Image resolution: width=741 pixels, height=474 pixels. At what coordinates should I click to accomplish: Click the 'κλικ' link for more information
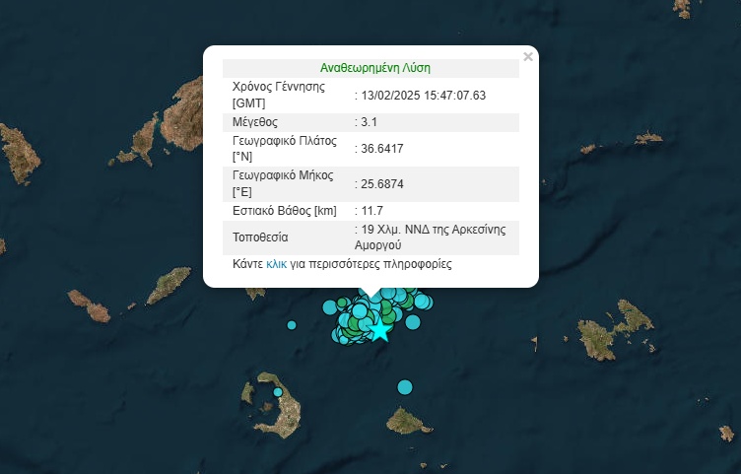pos(276,265)
